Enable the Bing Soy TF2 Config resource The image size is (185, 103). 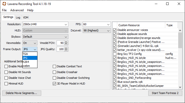pyautogui.click(x=115, y=54)
